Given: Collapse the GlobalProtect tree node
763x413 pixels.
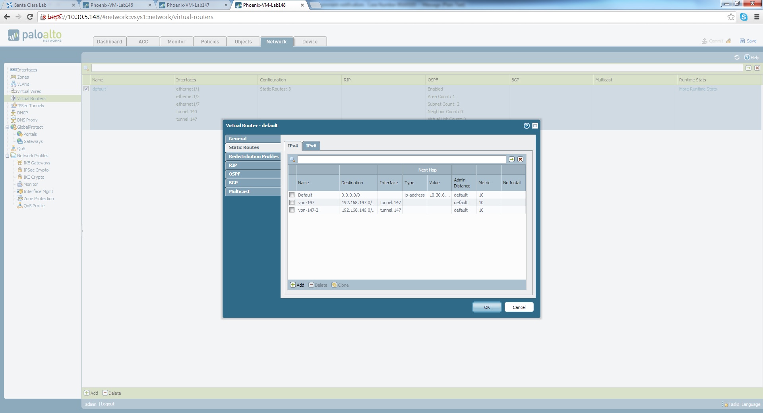Looking at the screenshot, I should tap(7, 127).
